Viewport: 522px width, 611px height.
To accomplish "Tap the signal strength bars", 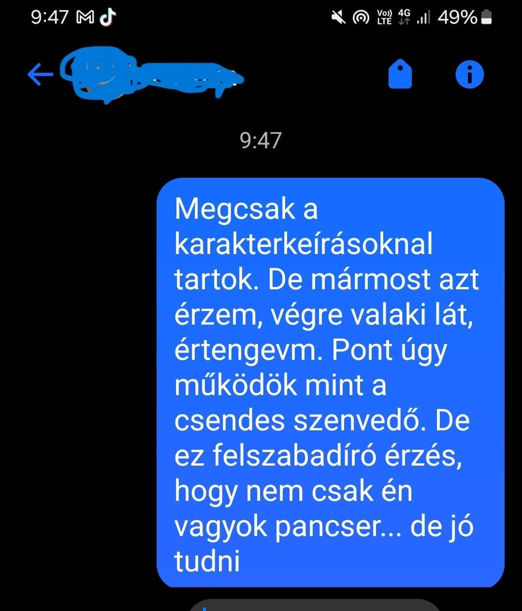I will [x=423, y=18].
